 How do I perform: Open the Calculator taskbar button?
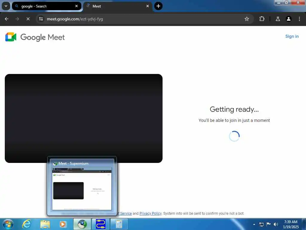[x=119, y=224]
